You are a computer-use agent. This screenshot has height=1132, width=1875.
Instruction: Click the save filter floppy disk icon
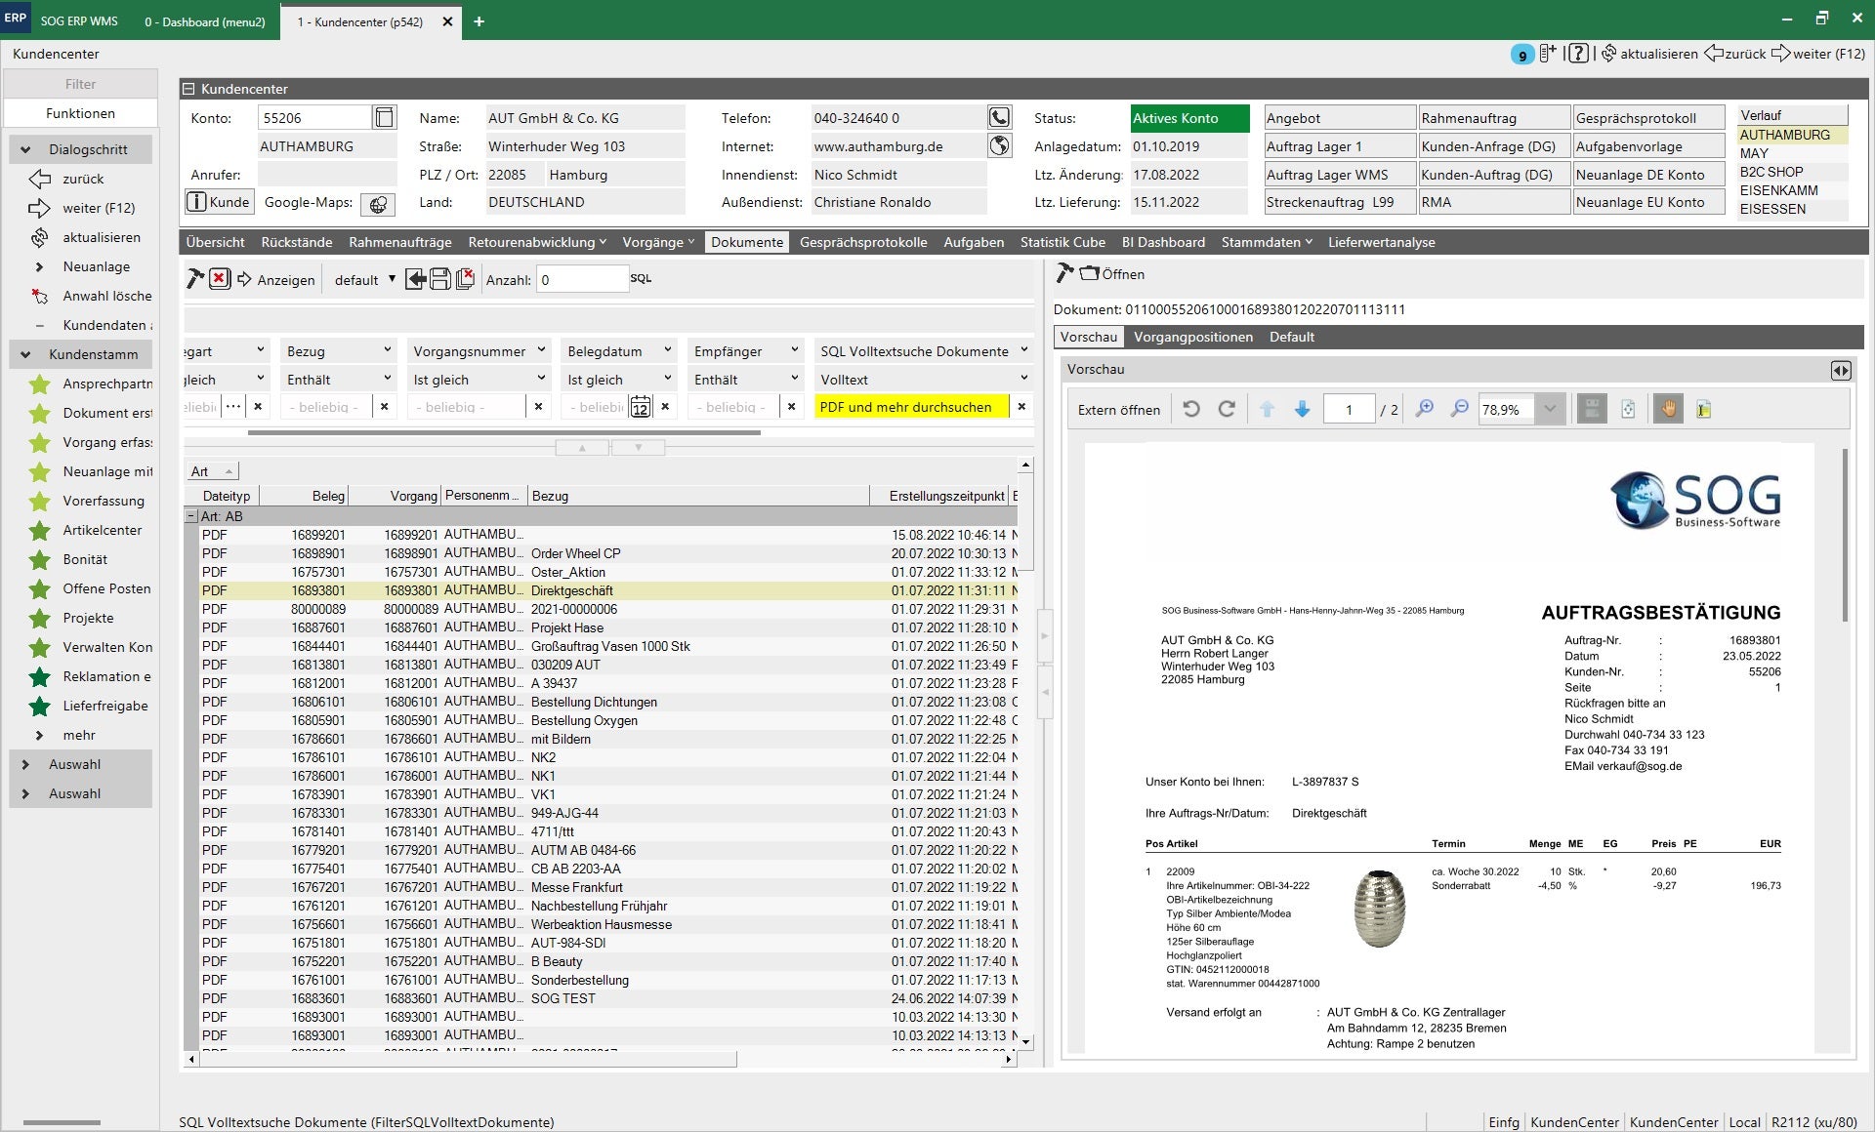coord(440,279)
